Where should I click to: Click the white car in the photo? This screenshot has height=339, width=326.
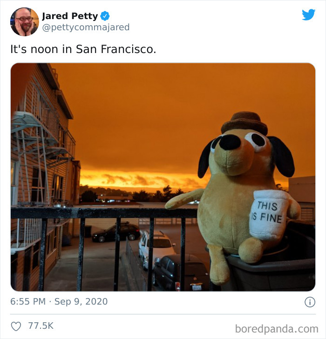[156, 249]
